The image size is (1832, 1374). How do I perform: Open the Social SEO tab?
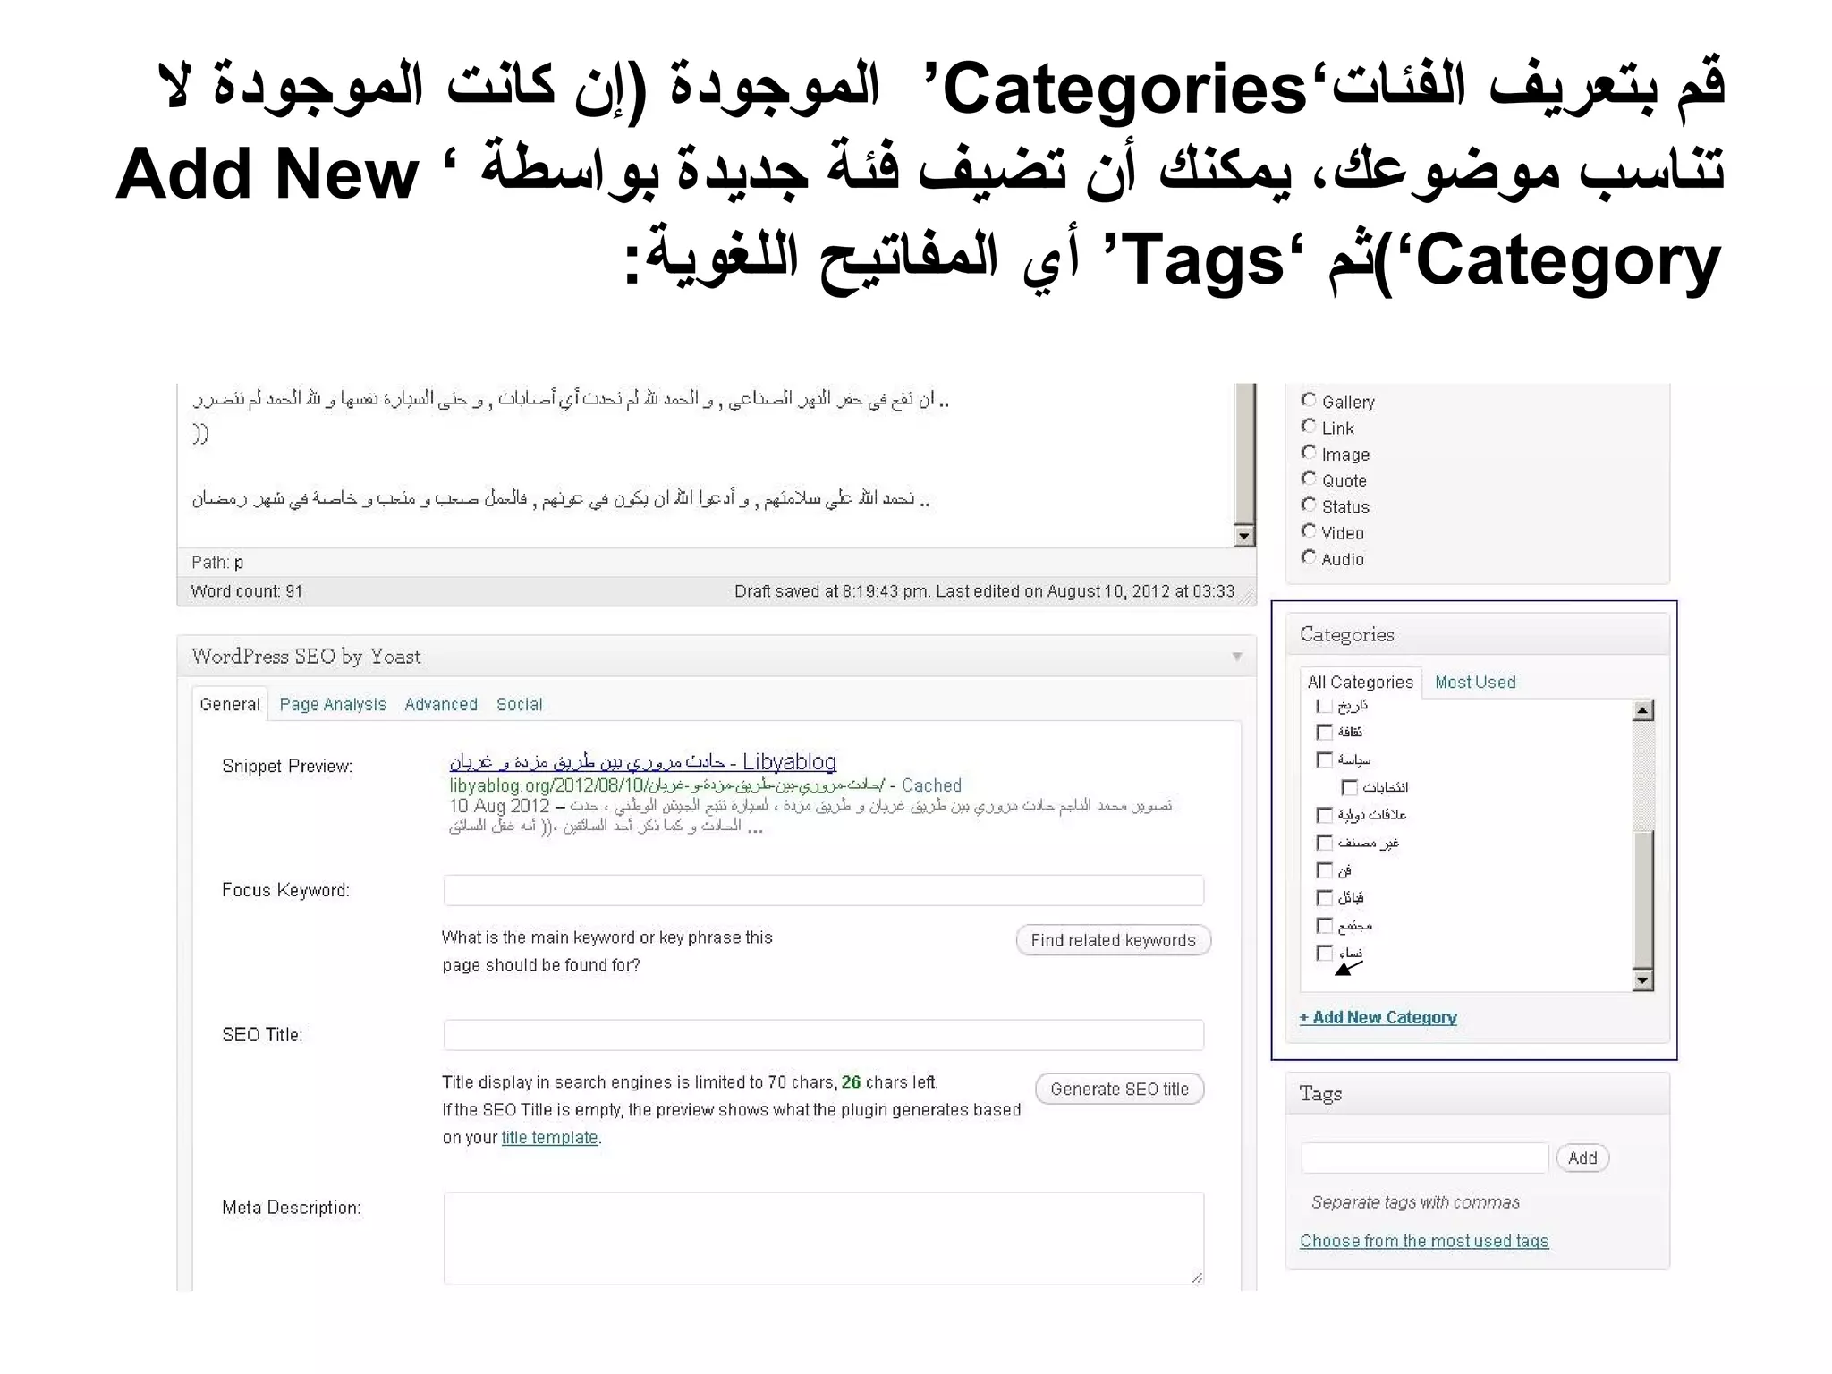point(520,704)
